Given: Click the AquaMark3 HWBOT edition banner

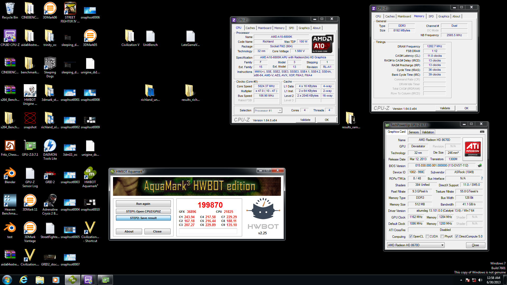Looking at the screenshot, I should 197,186.
